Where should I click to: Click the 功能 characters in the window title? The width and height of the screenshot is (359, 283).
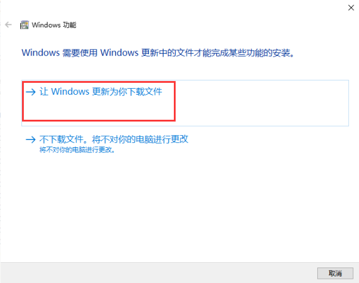coord(70,25)
